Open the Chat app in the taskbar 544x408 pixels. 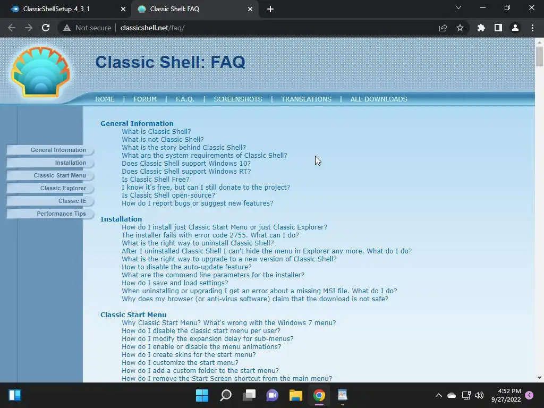point(273,395)
